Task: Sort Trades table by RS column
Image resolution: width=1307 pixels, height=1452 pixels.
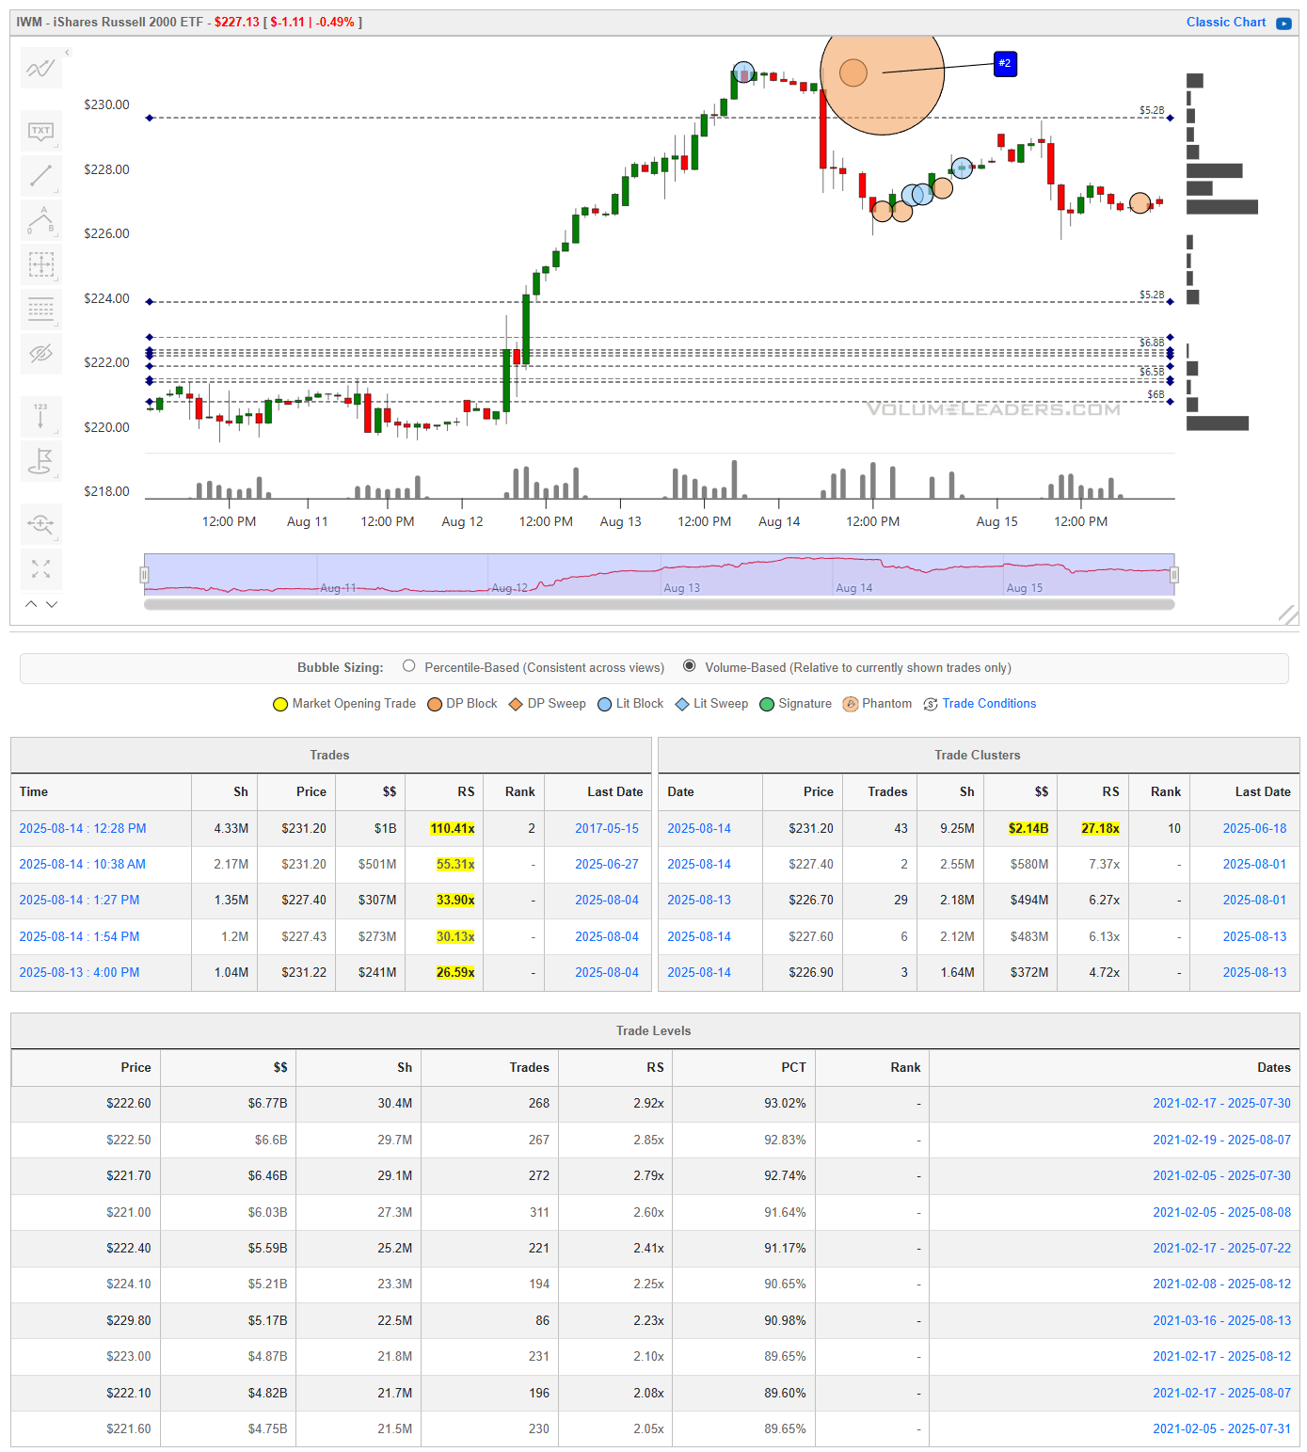Action: coord(466,792)
